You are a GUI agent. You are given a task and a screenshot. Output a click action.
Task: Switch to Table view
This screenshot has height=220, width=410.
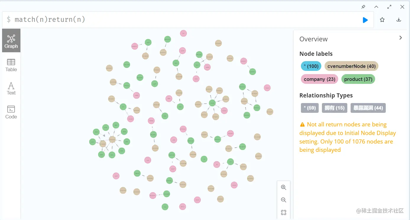11,65
